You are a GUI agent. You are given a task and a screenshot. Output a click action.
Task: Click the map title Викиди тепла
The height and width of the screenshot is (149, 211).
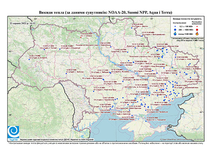pos(105,13)
